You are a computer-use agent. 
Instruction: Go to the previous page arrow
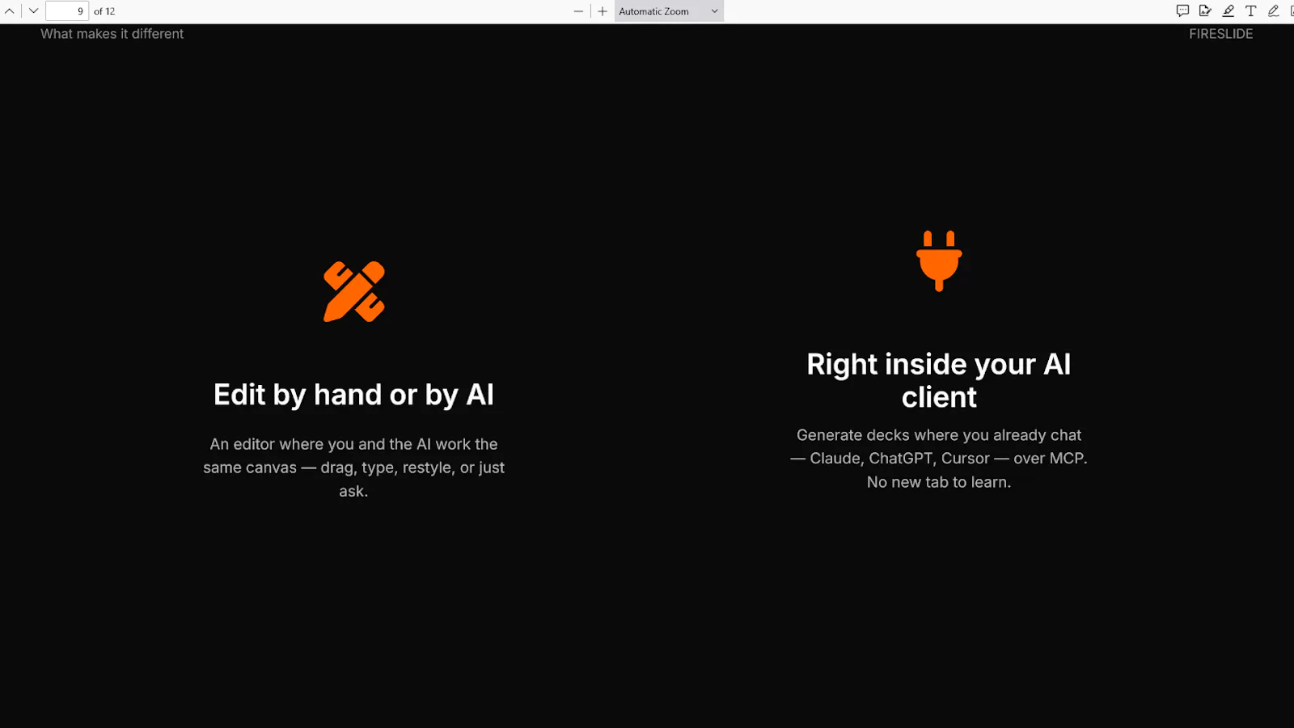click(10, 11)
